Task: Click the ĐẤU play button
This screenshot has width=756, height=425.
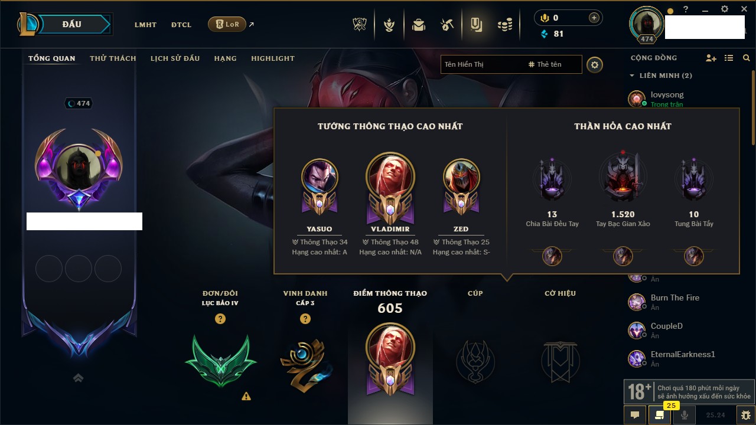Action: click(71, 24)
